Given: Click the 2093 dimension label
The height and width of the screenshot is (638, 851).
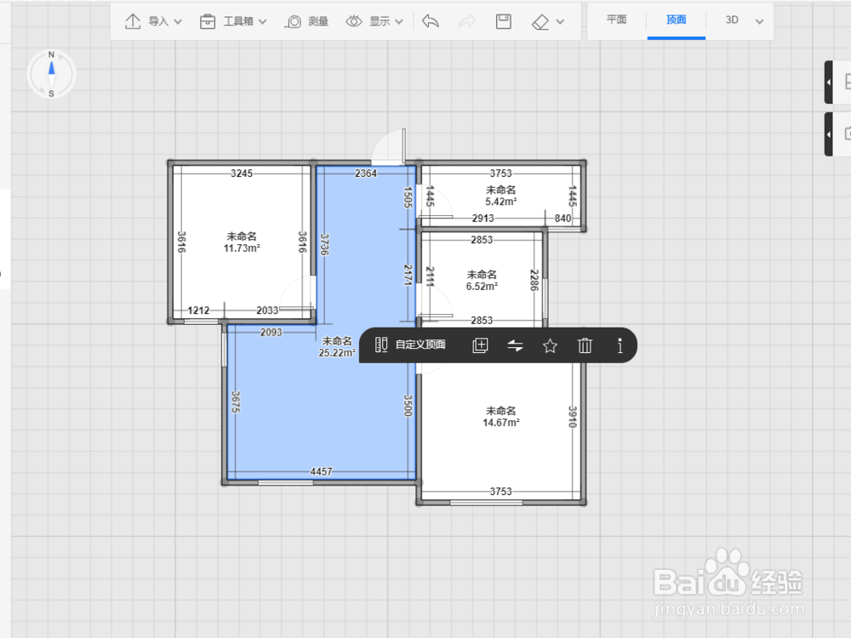Looking at the screenshot, I should tap(271, 333).
